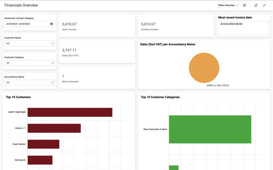This screenshot has width=273, height=170.
Task: Click the most recent invoice date box
Action: [x=243, y=28]
